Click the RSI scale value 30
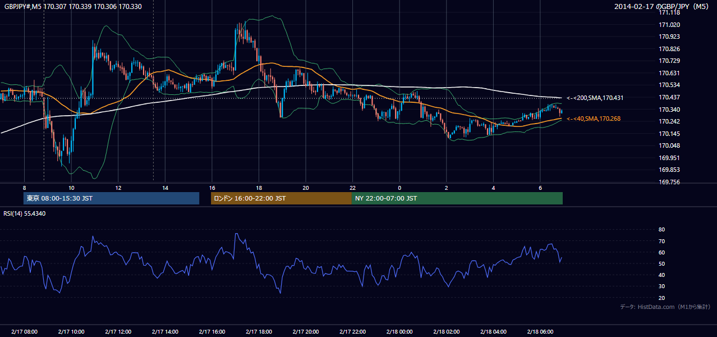This screenshot has width=717, height=337. coord(662,286)
